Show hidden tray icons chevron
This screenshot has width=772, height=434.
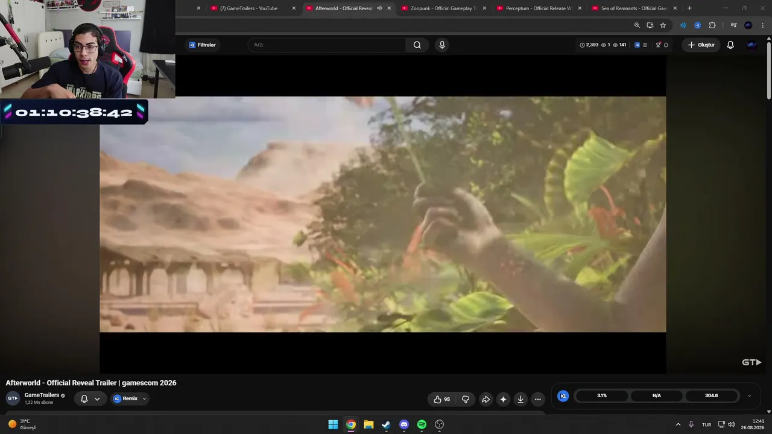coord(678,424)
